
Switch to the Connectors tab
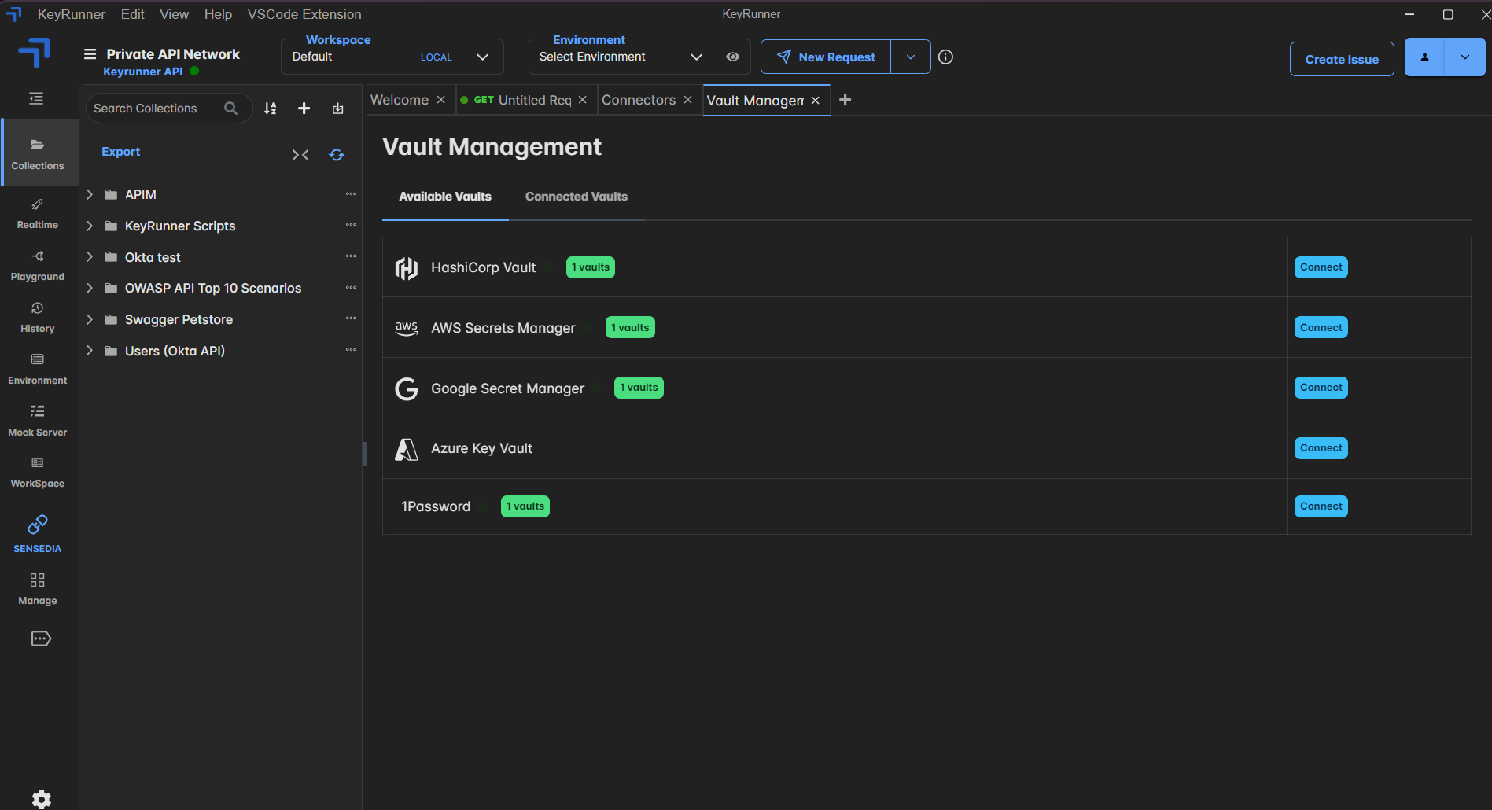[639, 100]
